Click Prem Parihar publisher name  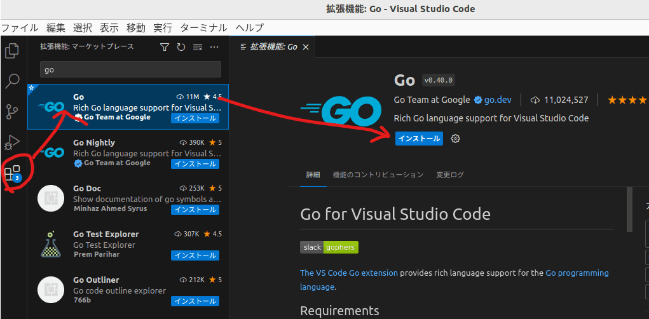coord(97,254)
